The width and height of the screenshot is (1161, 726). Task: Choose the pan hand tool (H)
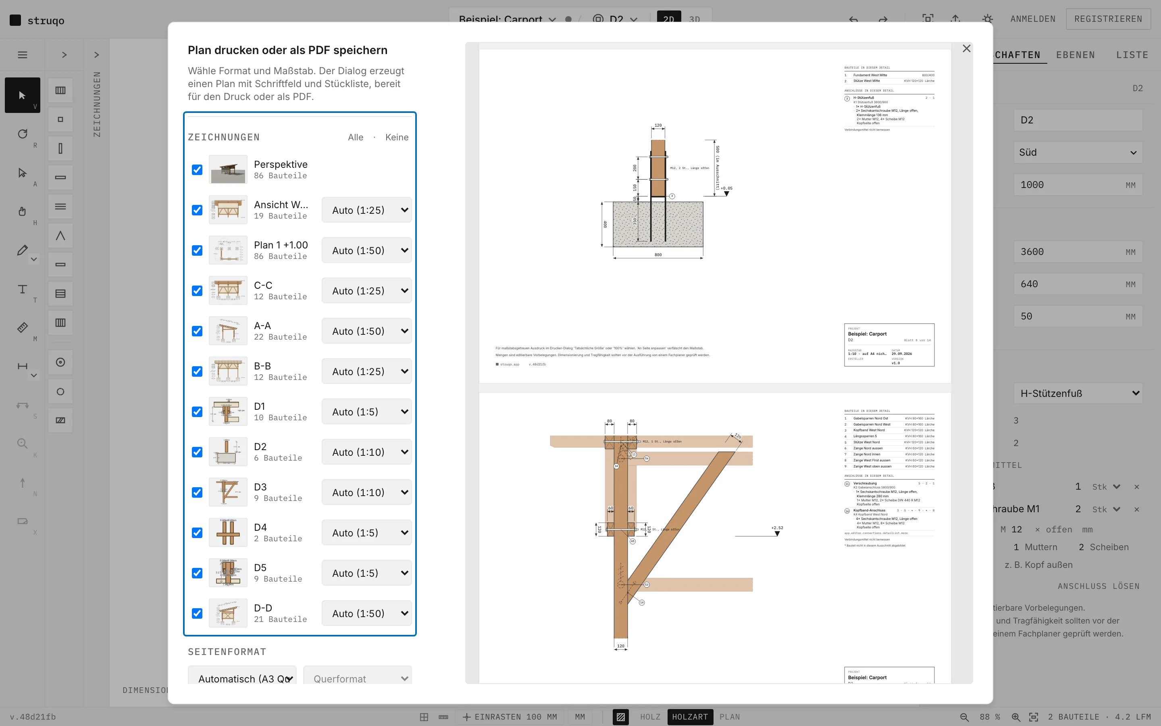[22, 211]
